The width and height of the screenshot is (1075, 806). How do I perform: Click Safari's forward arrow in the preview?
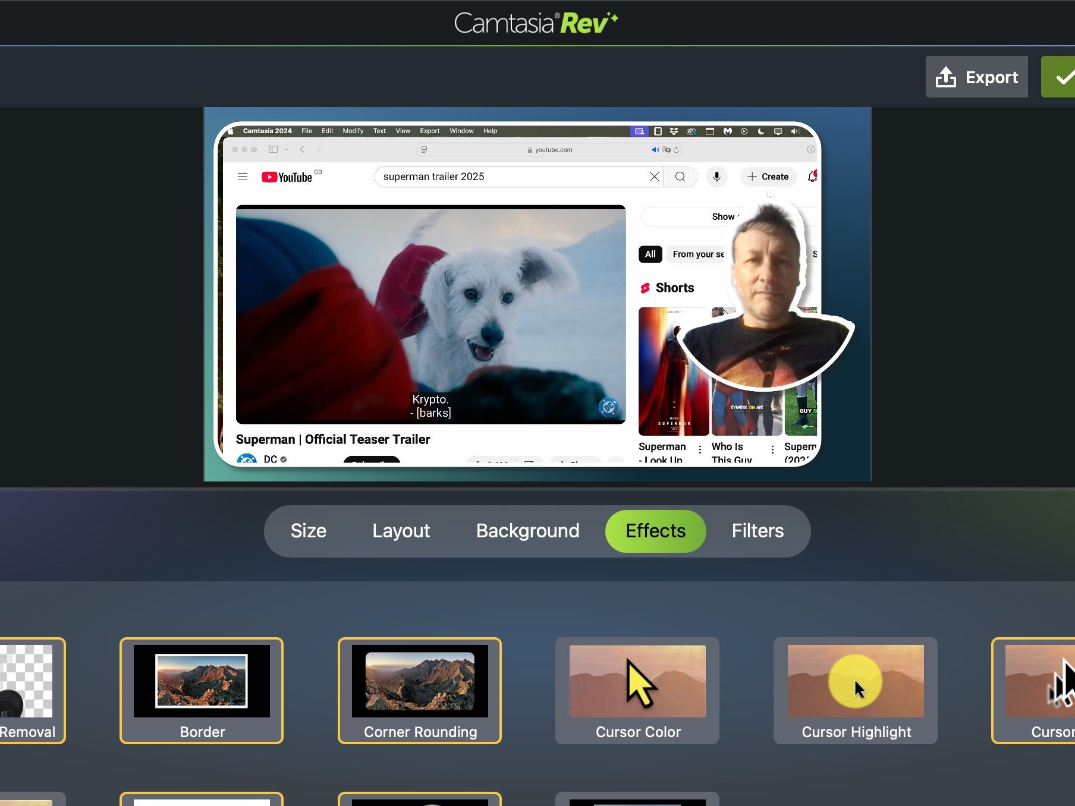pos(319,149)
